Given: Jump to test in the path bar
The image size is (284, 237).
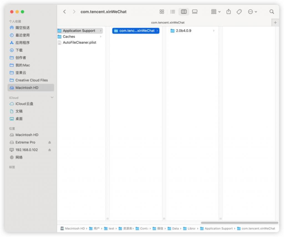Looking at the screenshot, I should (109, 228).
